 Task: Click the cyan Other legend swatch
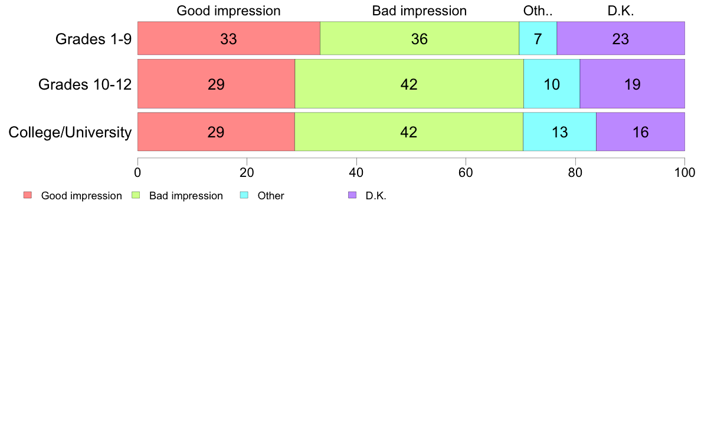[x=244, y=195]
